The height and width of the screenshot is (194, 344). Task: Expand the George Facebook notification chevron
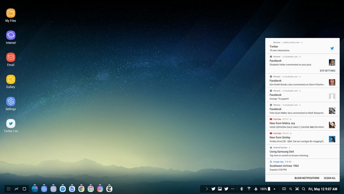click(x=300, y=91)
